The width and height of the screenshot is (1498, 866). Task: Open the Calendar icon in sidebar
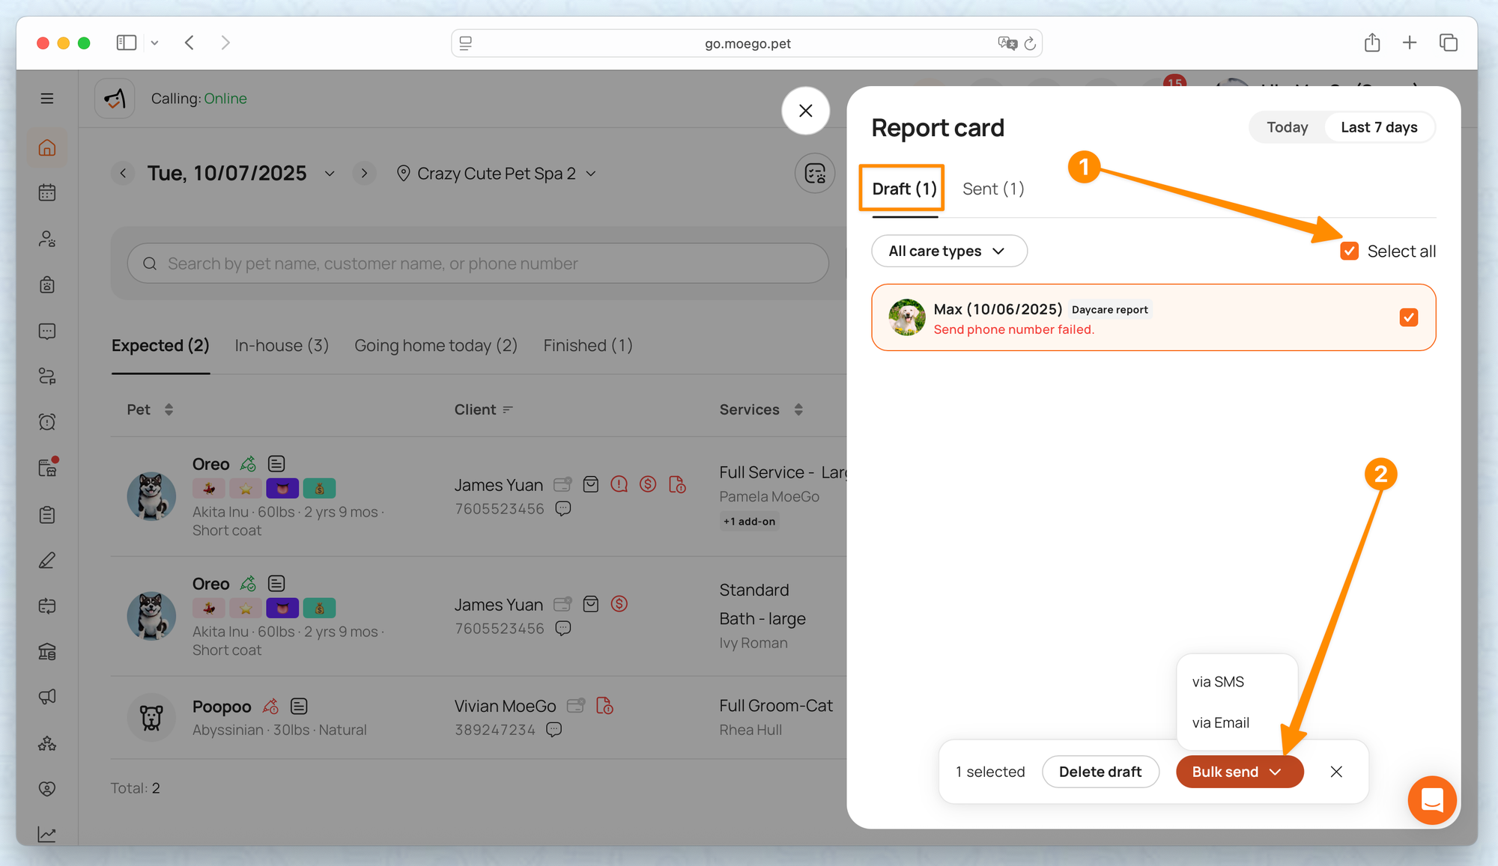pos(47,193)
